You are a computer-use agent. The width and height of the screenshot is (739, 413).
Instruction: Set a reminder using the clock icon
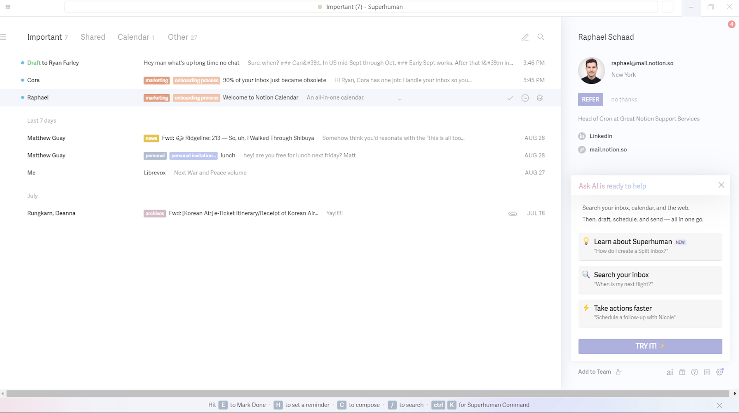click(525, 98)
